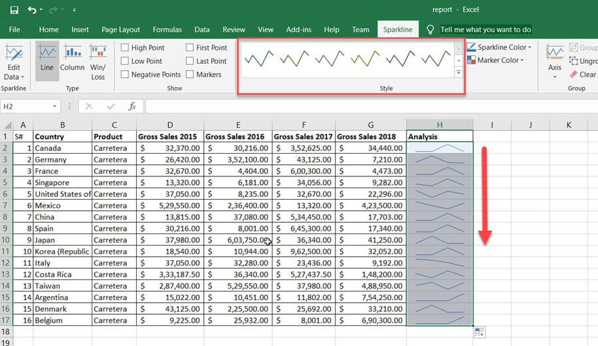Click the Name Box showing H2
The width and height of the screenshot is (598, 346).
coord(27,106)
